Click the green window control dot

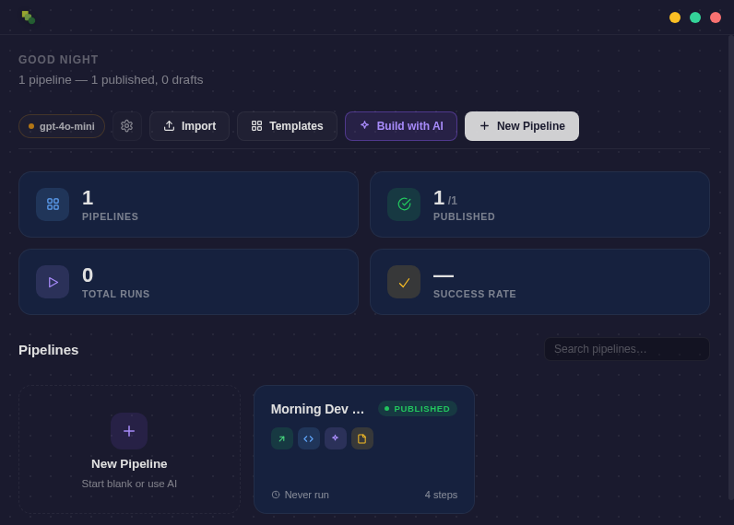point(695,17)
